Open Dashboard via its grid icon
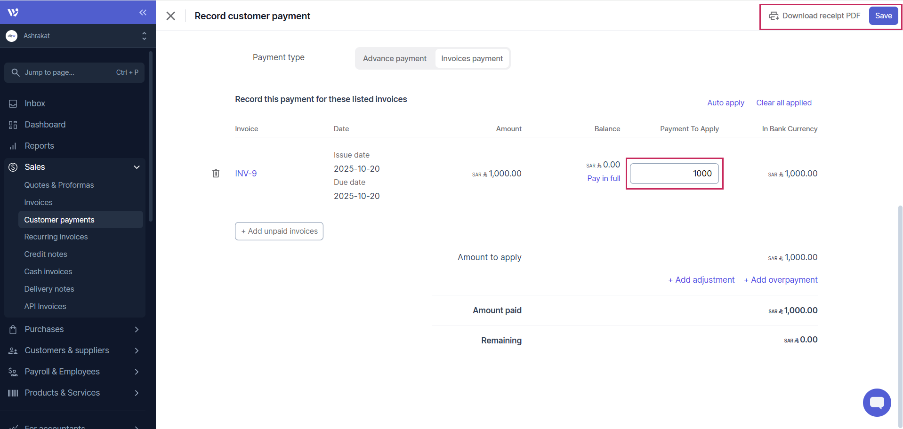The height and width of the screenshot is (429, 903). pyautogui.click(x=13, y=125)
